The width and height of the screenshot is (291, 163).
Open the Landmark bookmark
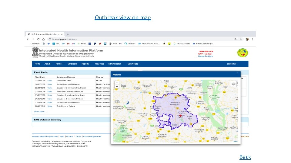[x=35, y=44]
